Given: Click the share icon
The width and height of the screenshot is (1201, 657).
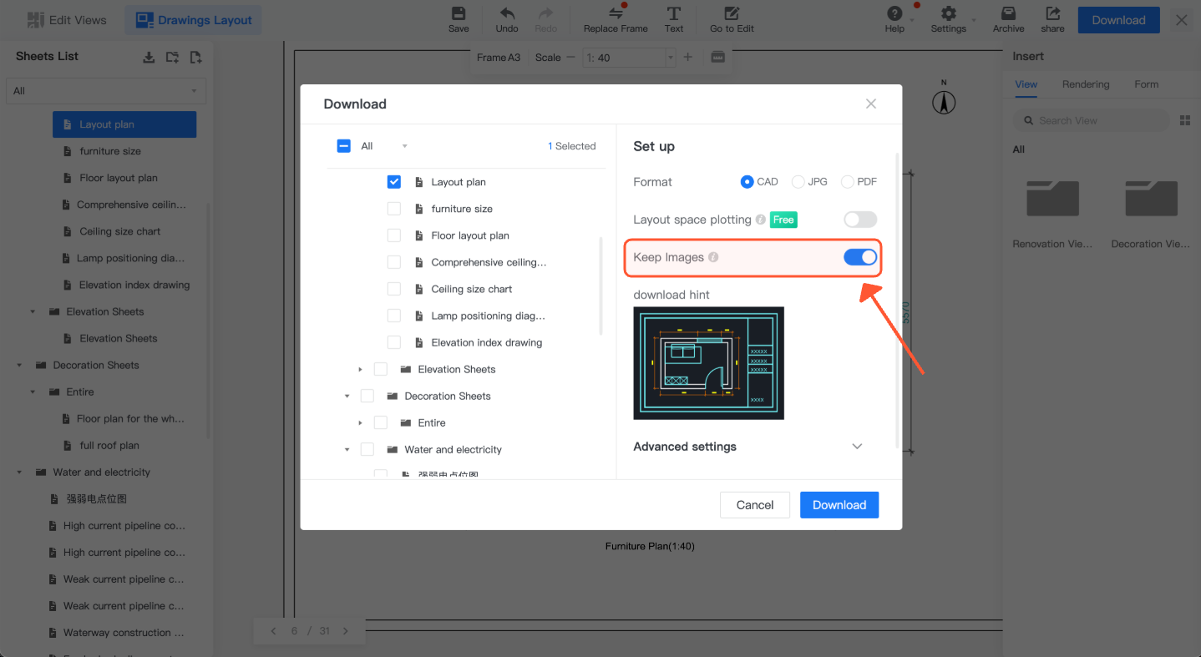Looking at the screenshot, I should tap(1052, 14).
